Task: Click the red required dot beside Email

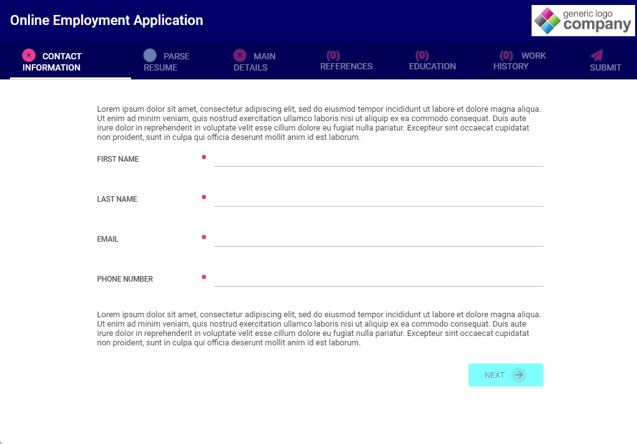Action: point(203,237)
